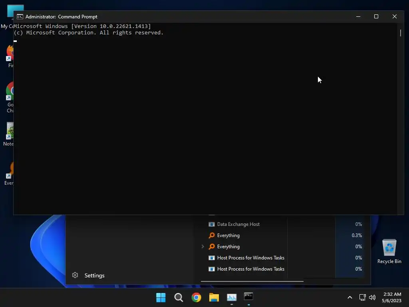This screenshot has width=409, height=307.
Task: Switch to Command Prompt taskbar icon
Action: [248, 297]
